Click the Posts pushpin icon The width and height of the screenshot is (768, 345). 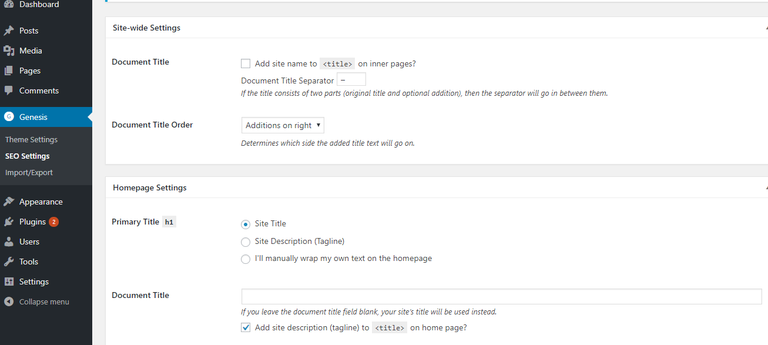click(9, 31)
